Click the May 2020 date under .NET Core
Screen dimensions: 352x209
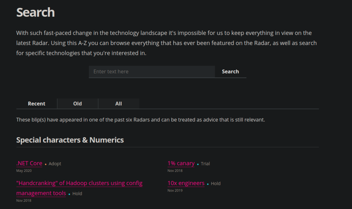(x=24, y=171)
